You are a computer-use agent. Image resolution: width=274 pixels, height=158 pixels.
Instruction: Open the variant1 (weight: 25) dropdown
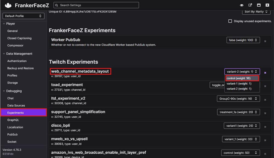[x=242, y=126]
